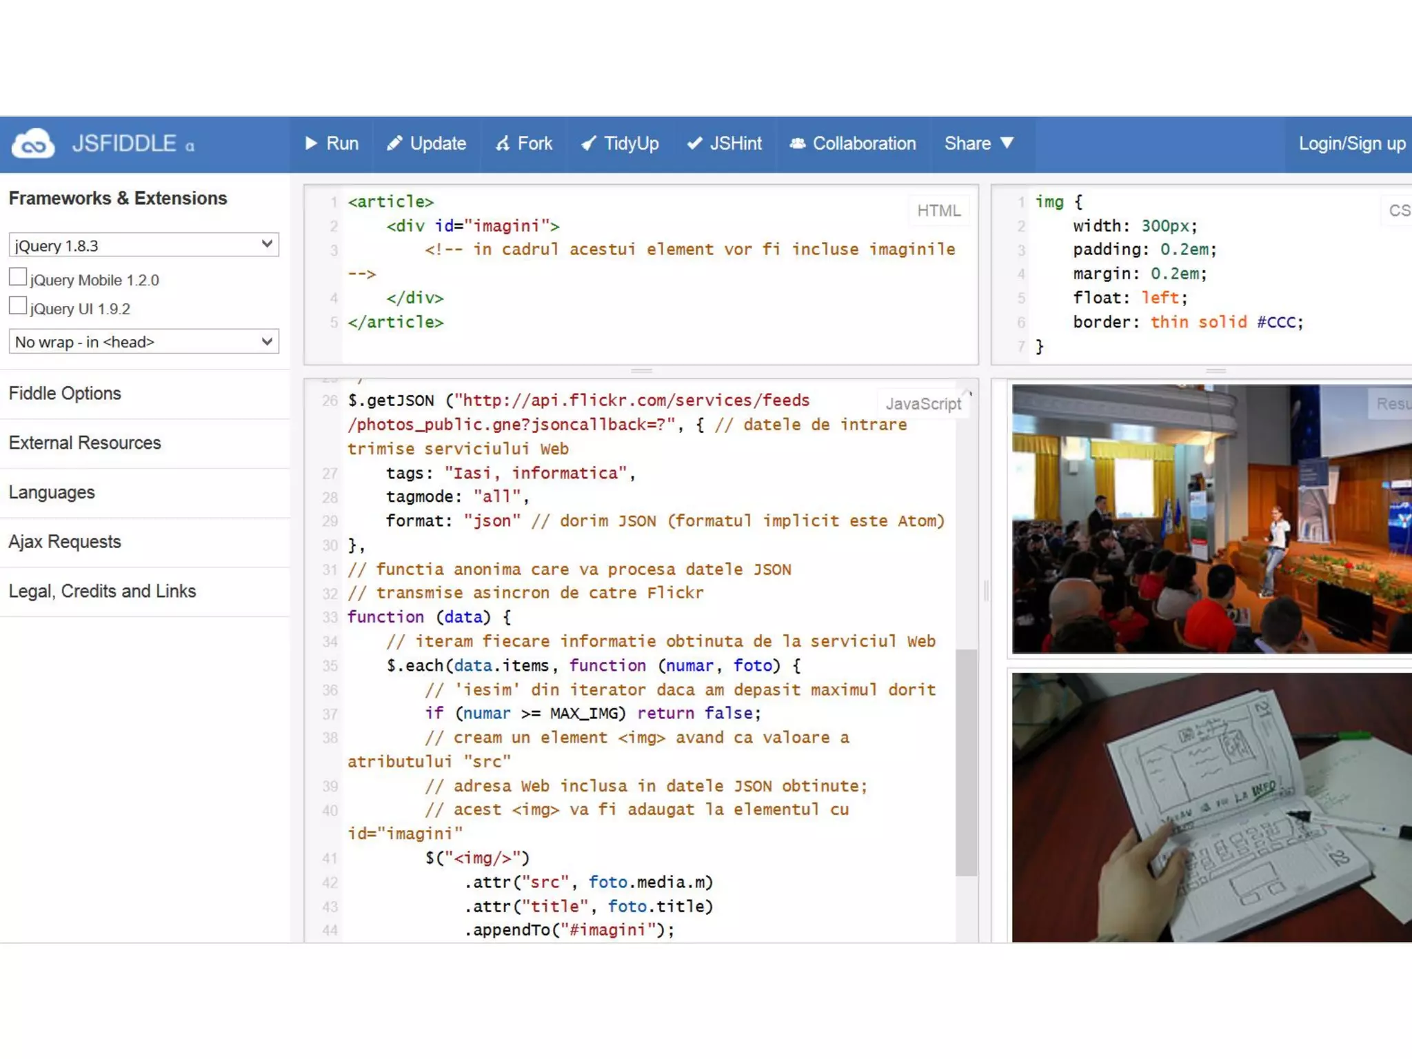Expand the Fiddle Options section
The width and height of the screenshot is (1412, 1059).
(x=65, y=394)
